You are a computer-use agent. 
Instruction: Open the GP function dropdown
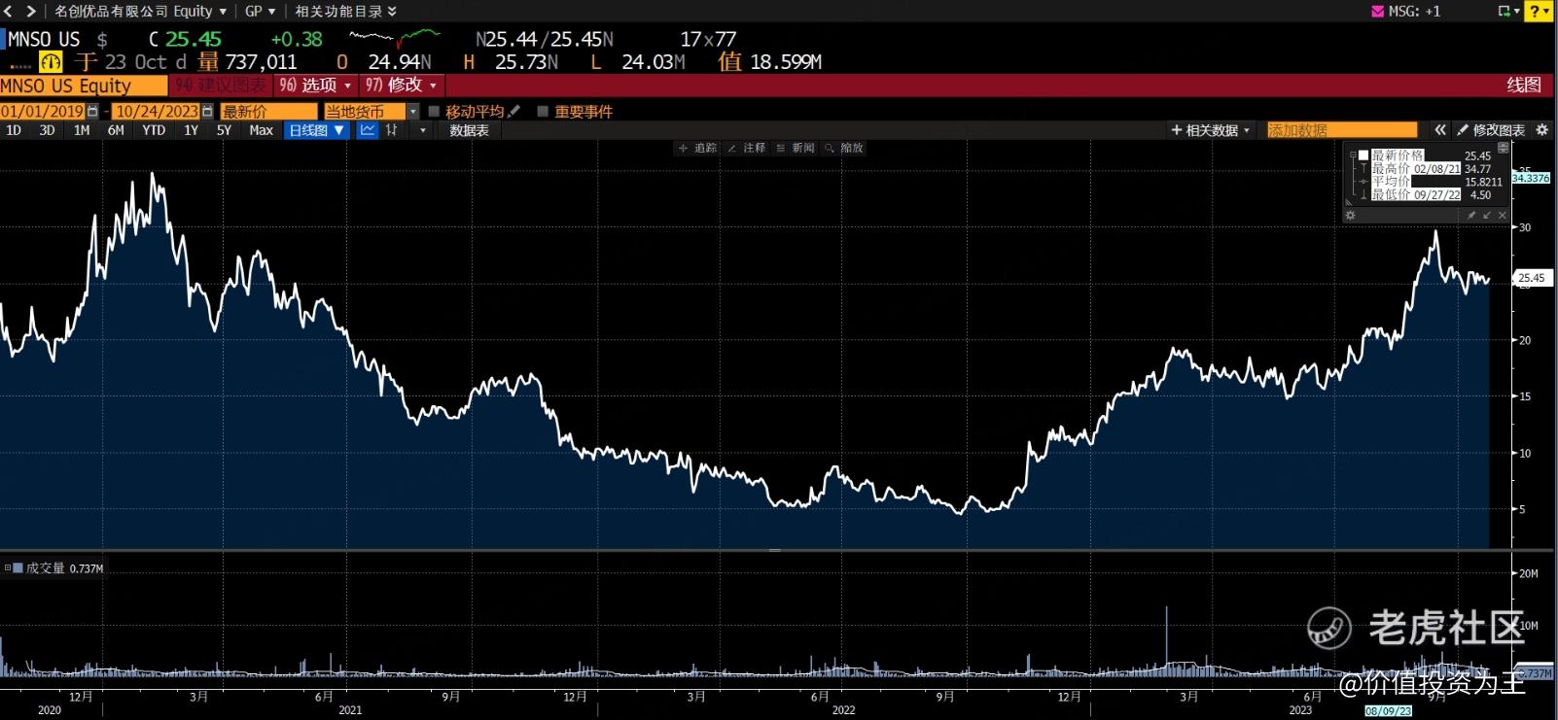click(261, 11)
